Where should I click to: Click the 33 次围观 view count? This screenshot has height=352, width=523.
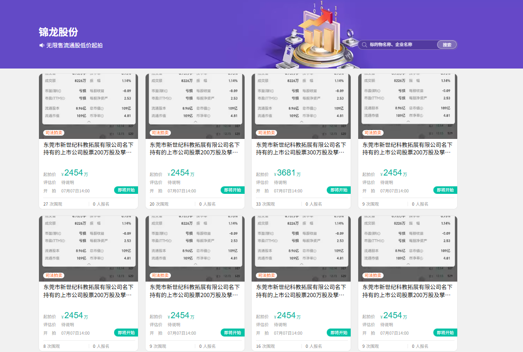click(x=266, y=204)
